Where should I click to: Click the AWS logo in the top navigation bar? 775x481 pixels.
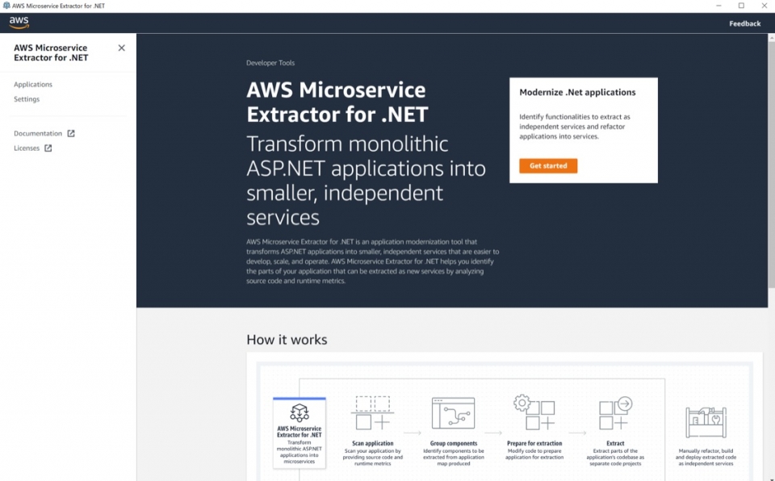[18, 23]
